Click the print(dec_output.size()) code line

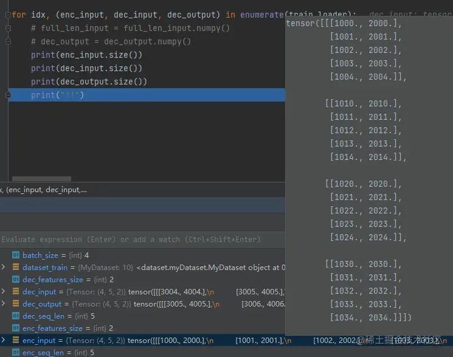89,81
